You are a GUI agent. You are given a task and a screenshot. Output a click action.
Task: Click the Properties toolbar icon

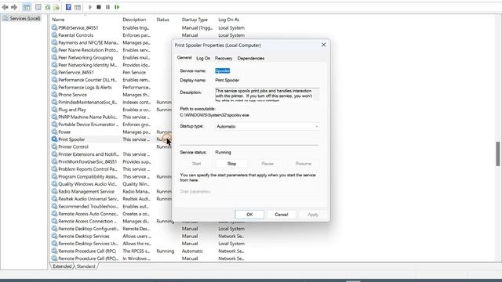tap(38, 7)
